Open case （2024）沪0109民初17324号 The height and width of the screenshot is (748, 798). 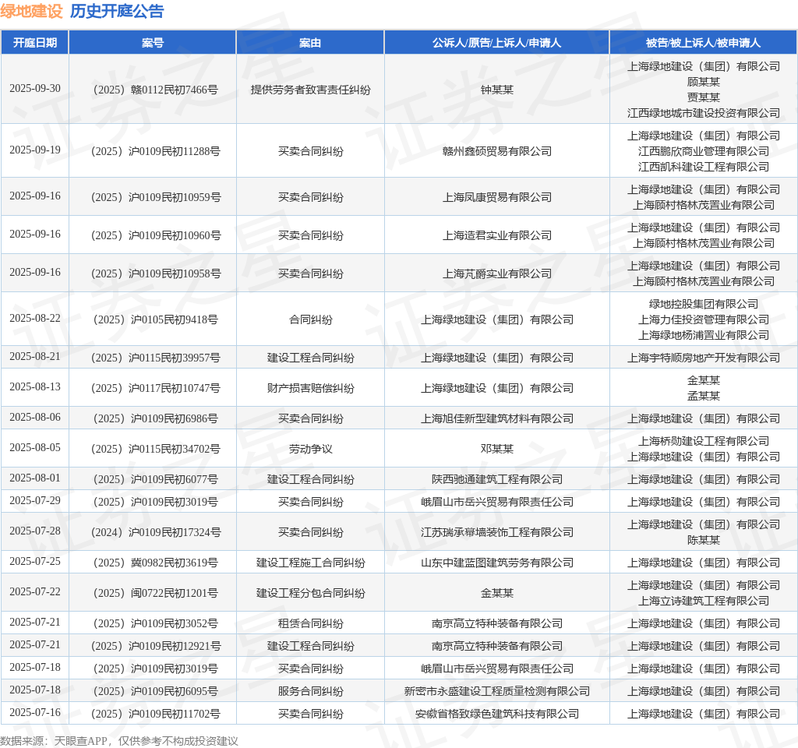[x=153, y=532]
